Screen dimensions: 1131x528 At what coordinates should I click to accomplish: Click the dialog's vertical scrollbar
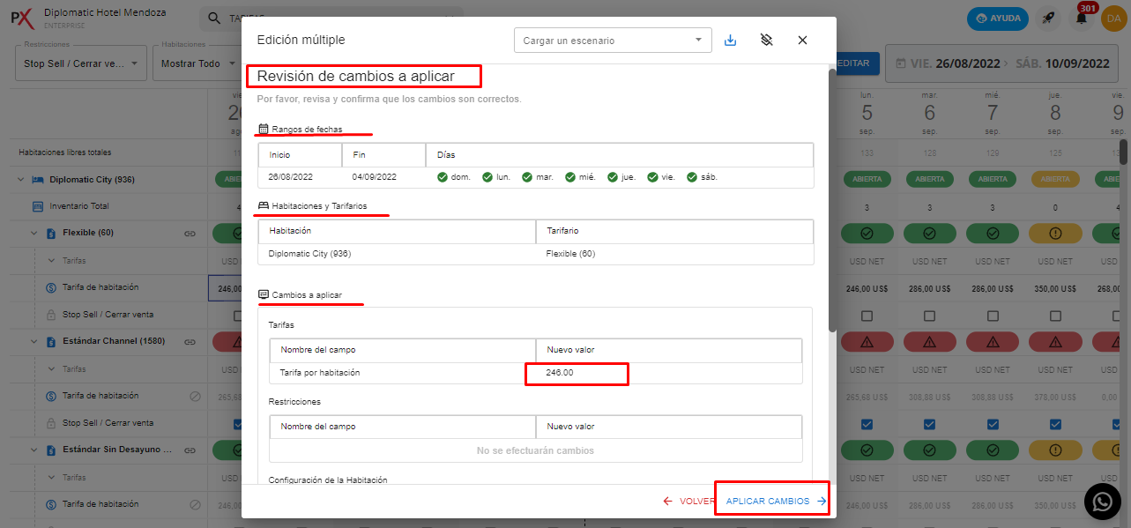832,203
